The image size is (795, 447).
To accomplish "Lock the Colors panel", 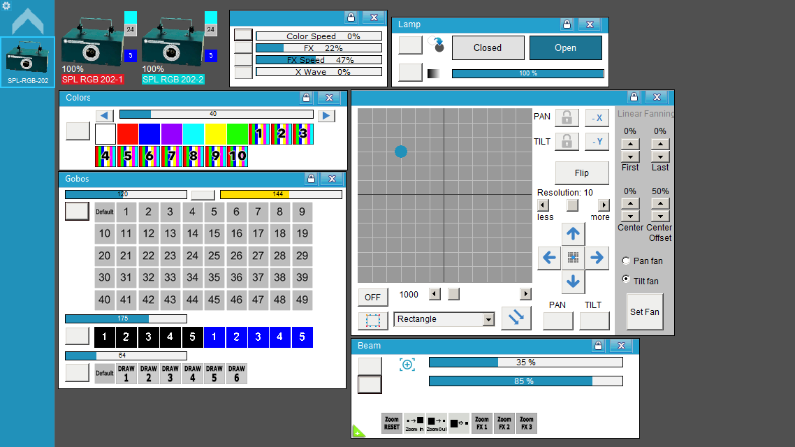I will [306, 98].
